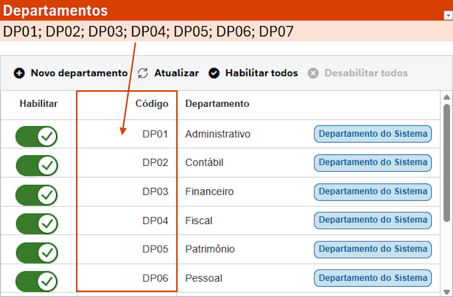Click the scrollbar up arrow
The image size is (453, 297).
pos(447,97)
